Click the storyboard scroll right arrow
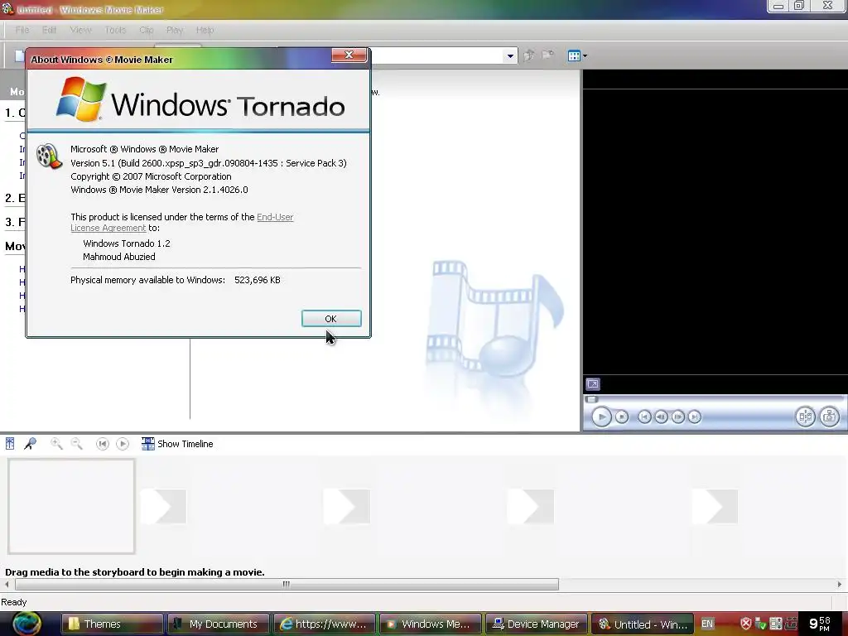 840,584
